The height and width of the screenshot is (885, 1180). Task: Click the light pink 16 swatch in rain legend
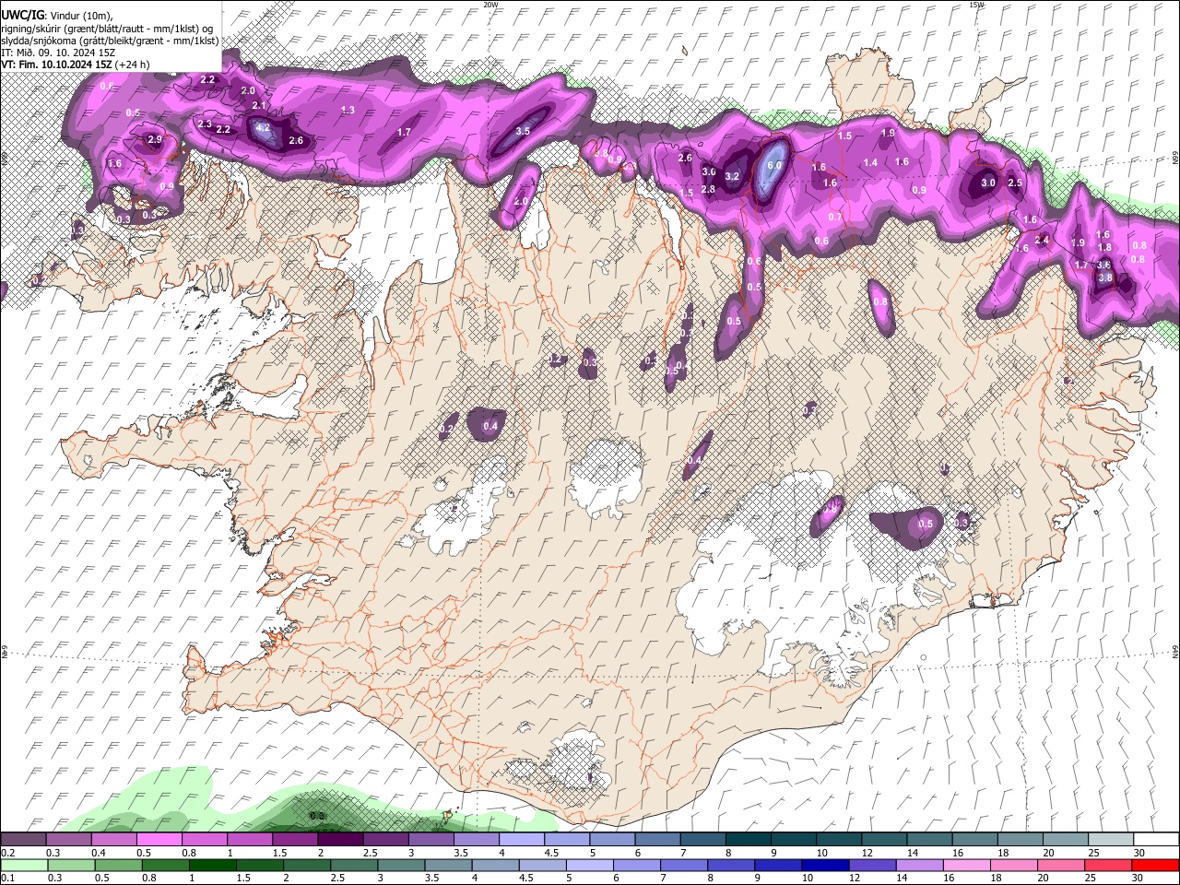tap(967, 865)
